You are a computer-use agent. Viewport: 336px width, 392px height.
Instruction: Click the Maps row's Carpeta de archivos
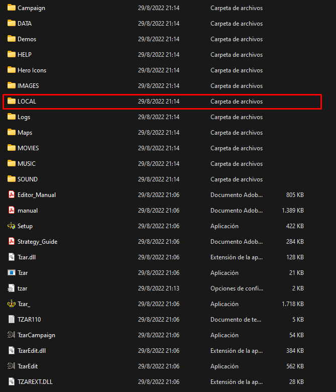pyautogui.click(x=237, y=133)
